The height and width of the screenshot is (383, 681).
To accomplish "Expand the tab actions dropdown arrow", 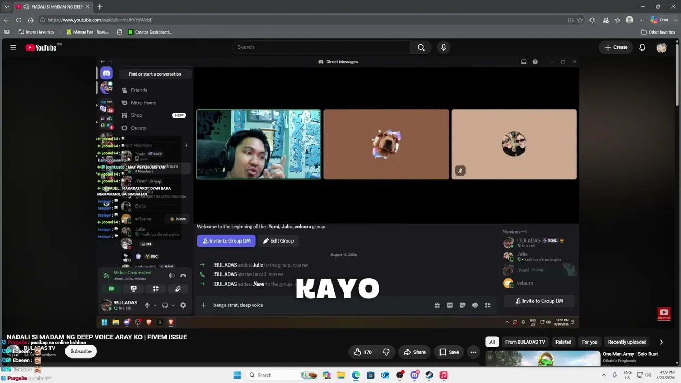I will pos(6,7).
